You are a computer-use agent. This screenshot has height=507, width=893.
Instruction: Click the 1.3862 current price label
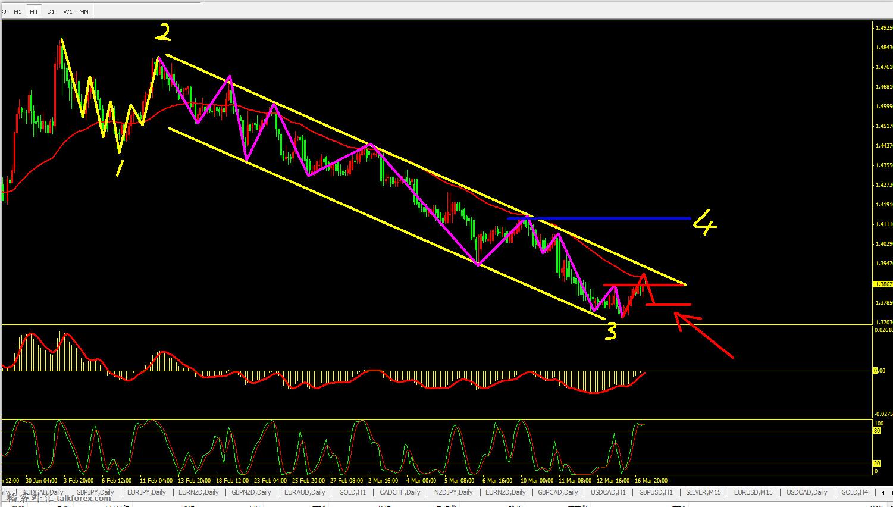883,284
